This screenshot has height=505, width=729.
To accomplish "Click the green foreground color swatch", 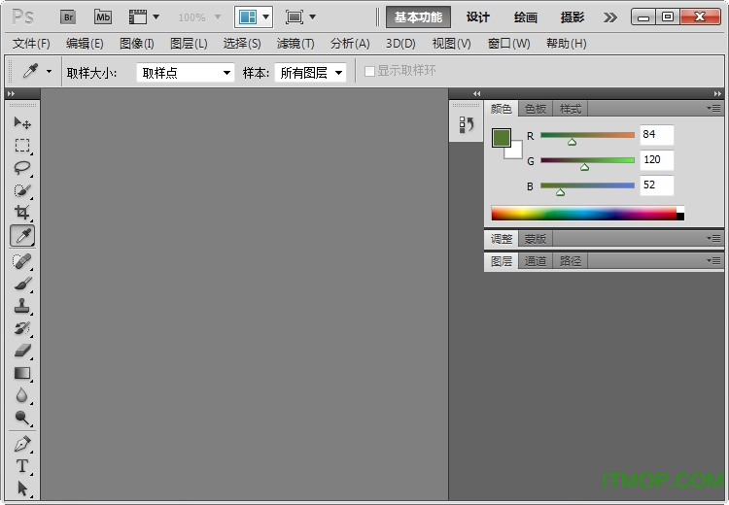I will 502,138.
